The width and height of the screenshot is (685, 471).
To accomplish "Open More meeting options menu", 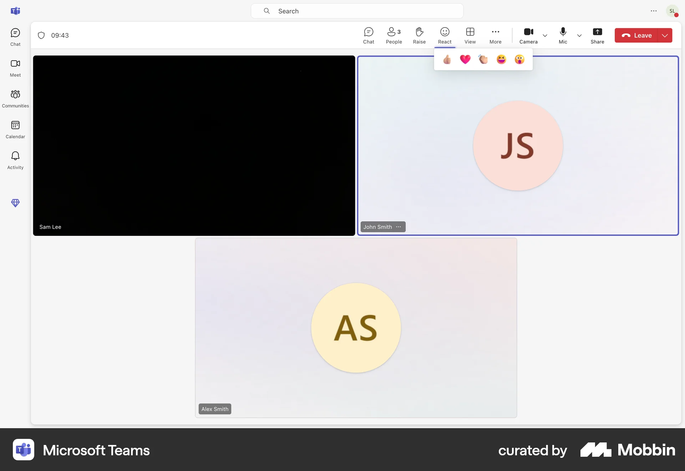I will click(495, 35).
